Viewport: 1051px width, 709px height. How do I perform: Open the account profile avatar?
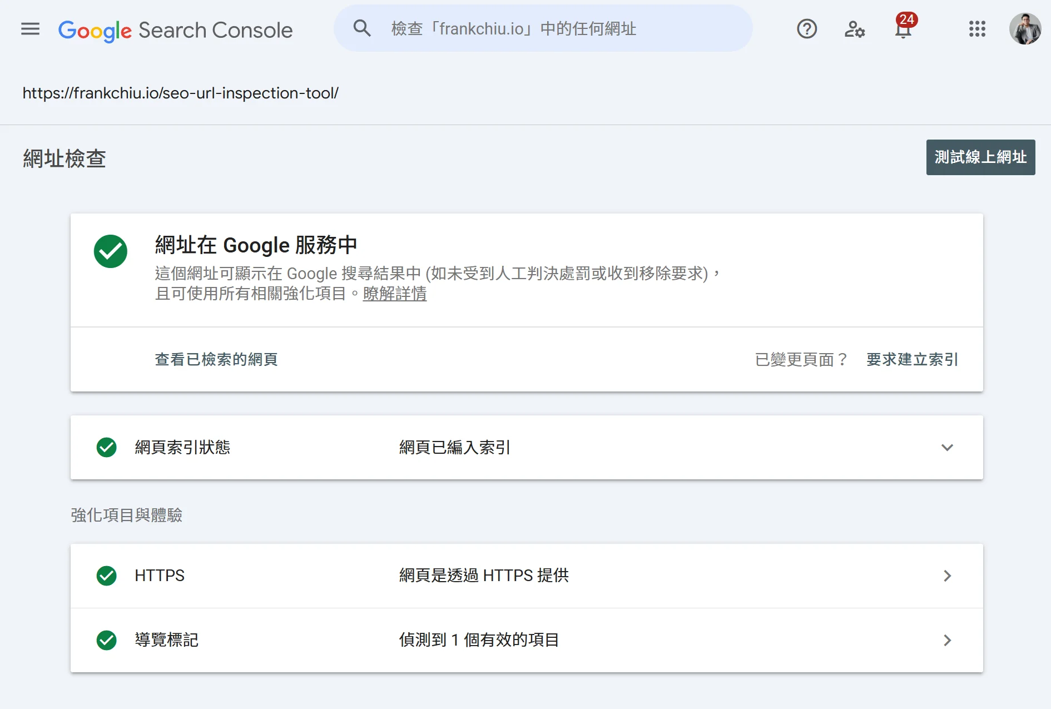click(x=1025, y=29)
